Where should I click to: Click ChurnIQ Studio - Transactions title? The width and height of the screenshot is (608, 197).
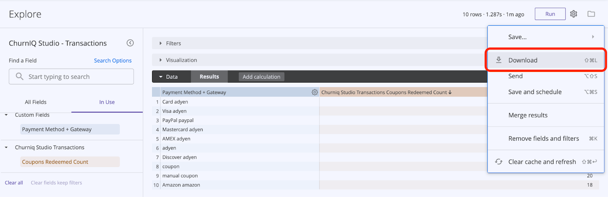58,43
